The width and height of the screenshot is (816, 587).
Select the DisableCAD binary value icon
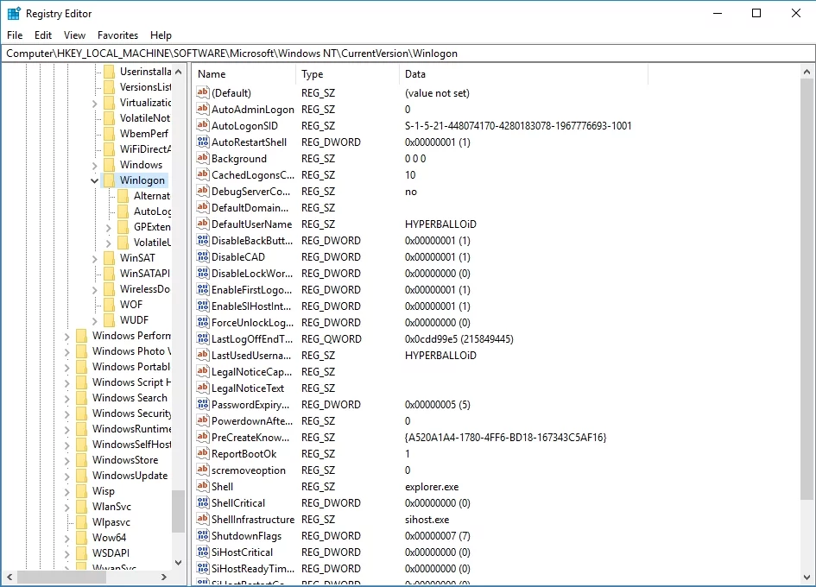pyautogui.click(x=203, y=257)
